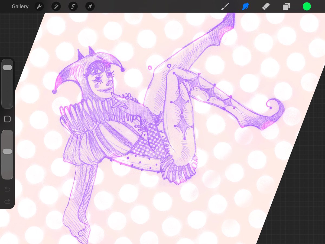Adjust the brush opacity slider
This screenshot has width=325, height=244.
pos(7,155)
